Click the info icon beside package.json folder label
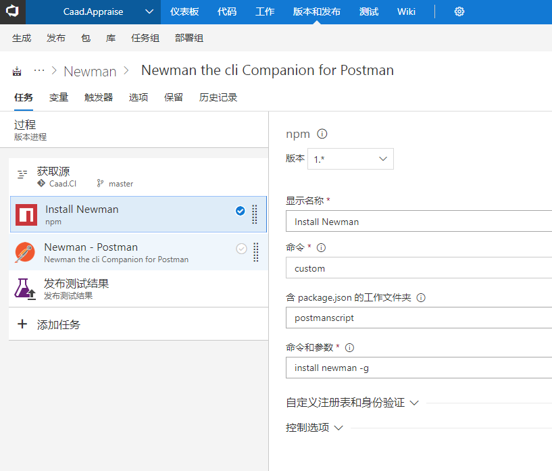 click(421, 298)
